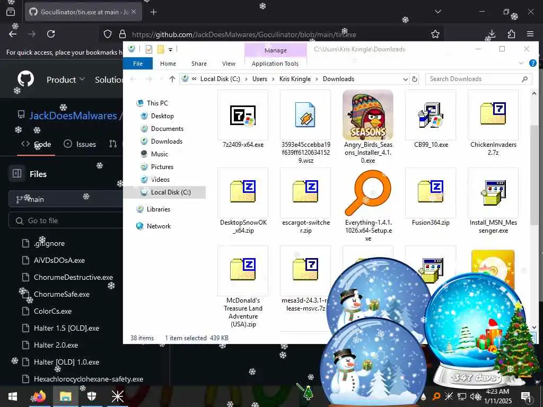Open Explorer help icon
This screenshot has width=543, height=407.
tap(532, 63)
